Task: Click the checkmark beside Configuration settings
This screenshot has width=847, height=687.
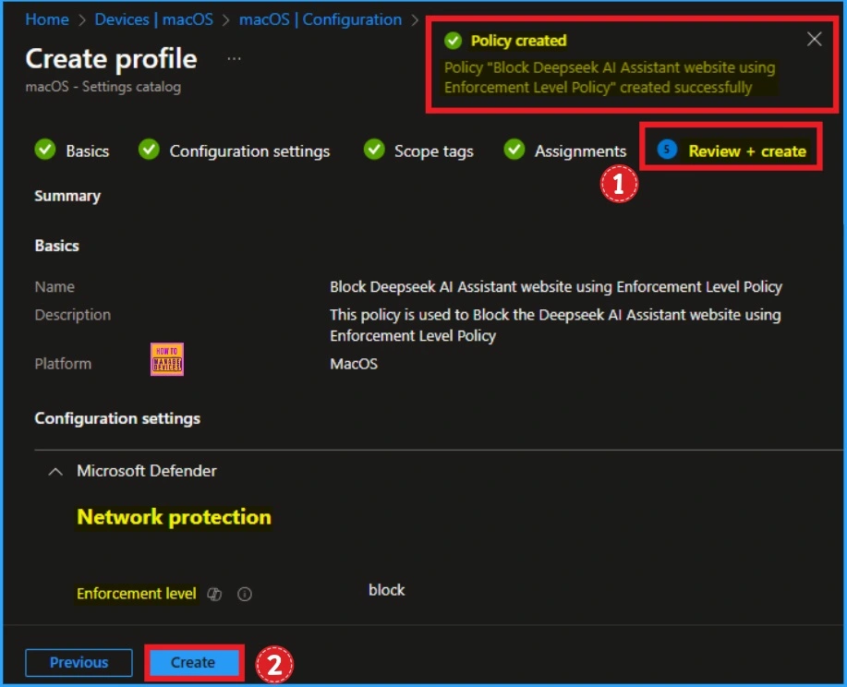Action: [149, 150]
